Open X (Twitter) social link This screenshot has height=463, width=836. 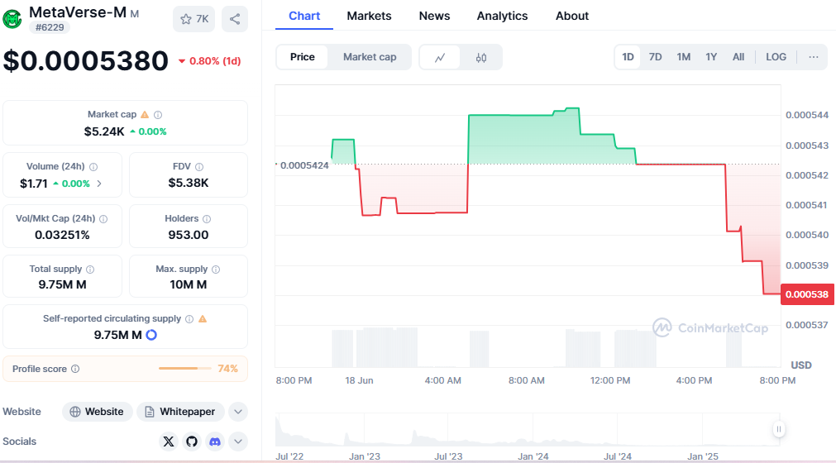click(169, 442)
